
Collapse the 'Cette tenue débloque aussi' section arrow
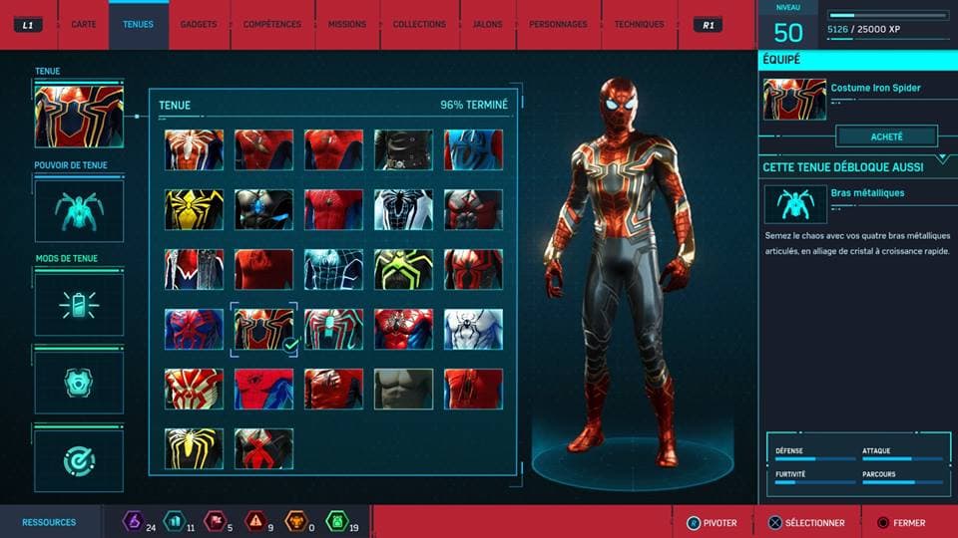click(943, 158)
